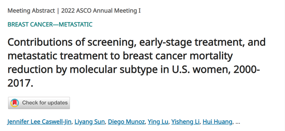Click the 2022 ASCO Annual Meeting I text
The image size is (285, 131).
pyautogui.click(x=101, y=11)
